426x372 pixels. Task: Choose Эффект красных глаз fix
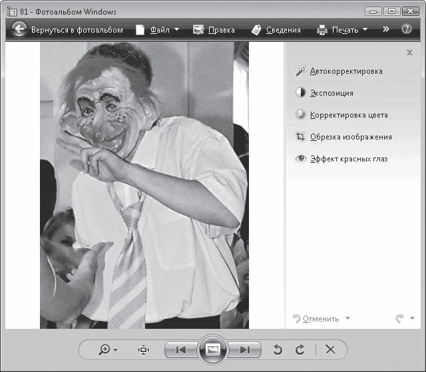tap(348, 159)
